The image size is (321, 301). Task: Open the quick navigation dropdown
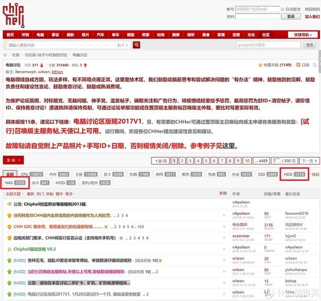click(x=303, y=35)
